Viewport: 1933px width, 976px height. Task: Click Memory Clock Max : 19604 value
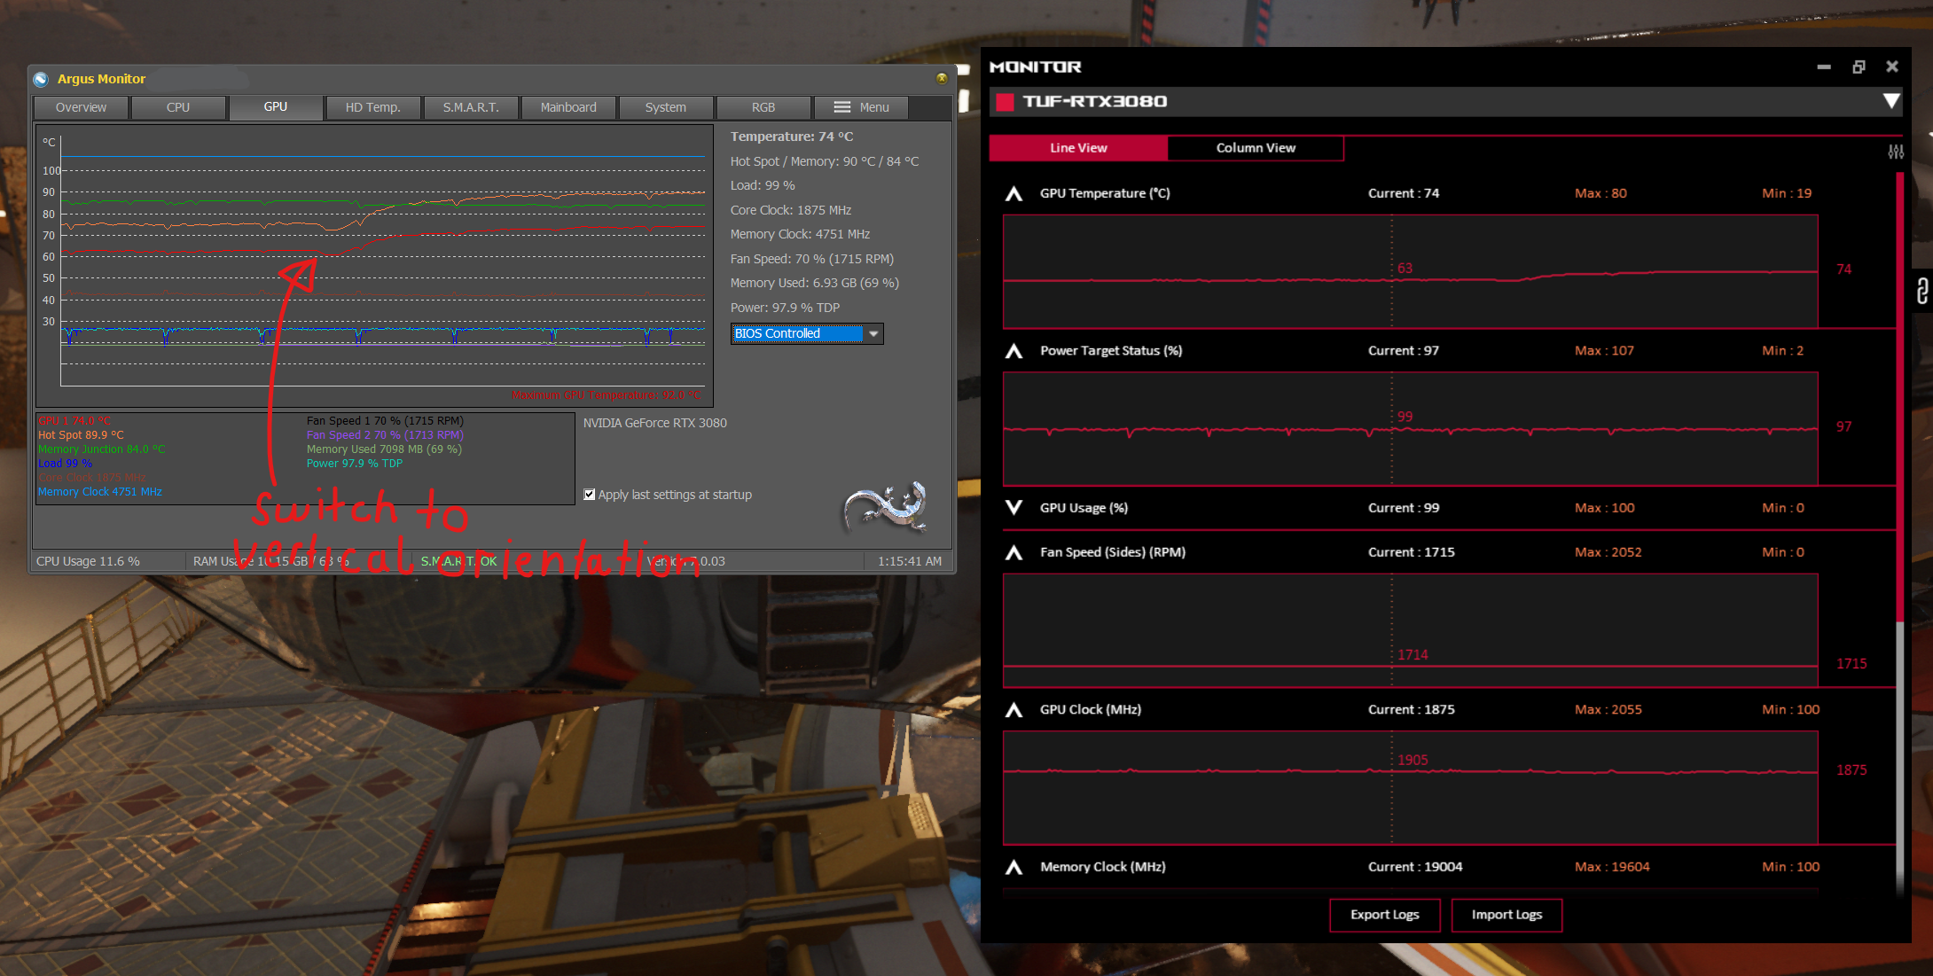[1612, 867]
